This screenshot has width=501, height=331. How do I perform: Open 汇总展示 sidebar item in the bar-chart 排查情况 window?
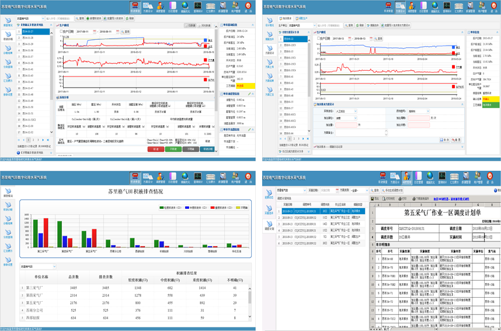[x=8, y=247]
